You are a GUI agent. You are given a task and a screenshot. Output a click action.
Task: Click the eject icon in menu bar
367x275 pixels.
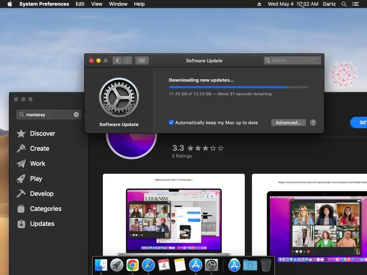point(259,4)
